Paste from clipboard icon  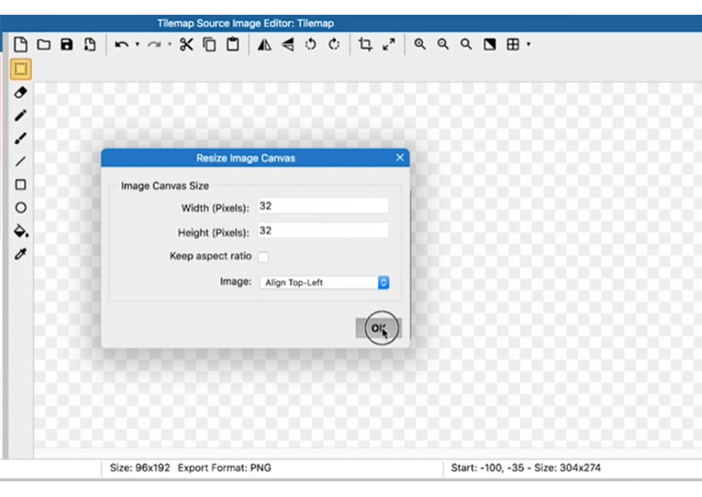(233, 45)
